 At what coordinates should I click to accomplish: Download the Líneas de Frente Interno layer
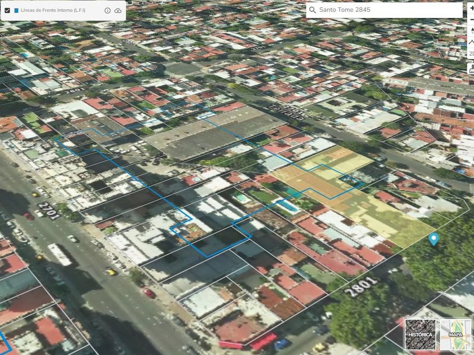point(118,11)
